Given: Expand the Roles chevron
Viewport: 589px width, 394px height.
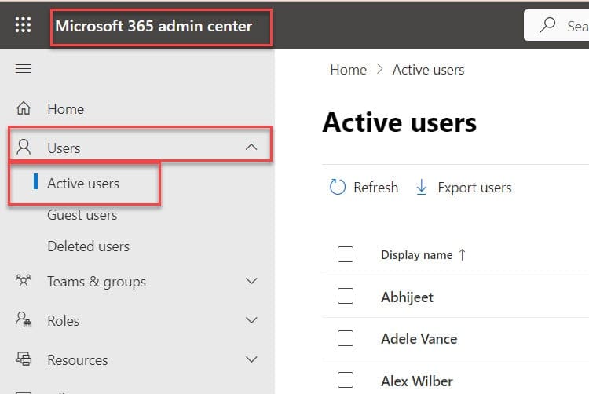Looking at the screenshot, I should (251, 320).
